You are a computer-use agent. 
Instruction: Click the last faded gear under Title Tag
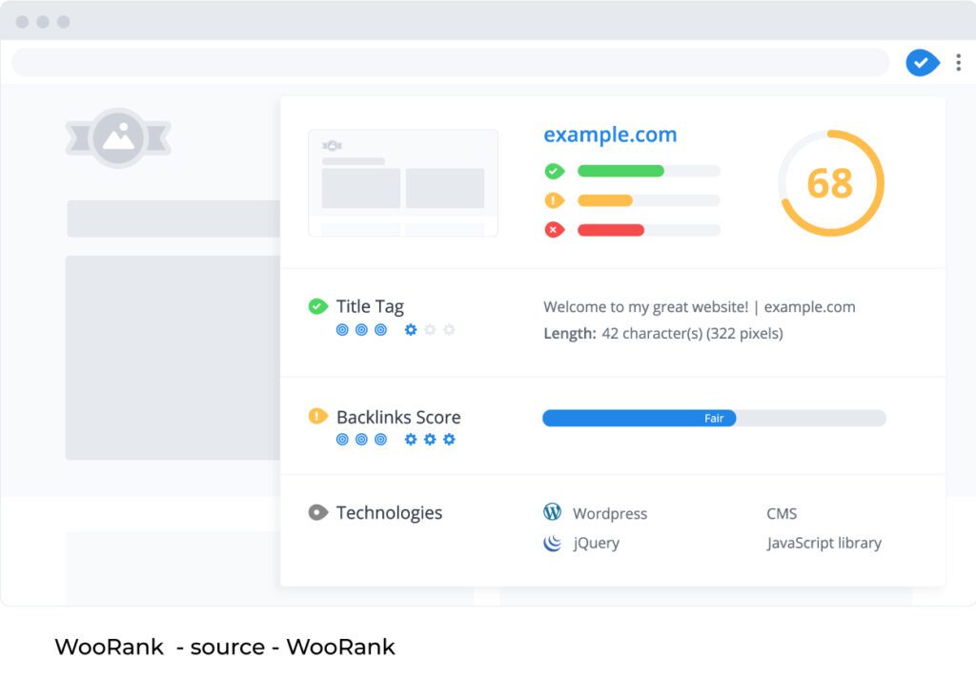click(450, 329)
